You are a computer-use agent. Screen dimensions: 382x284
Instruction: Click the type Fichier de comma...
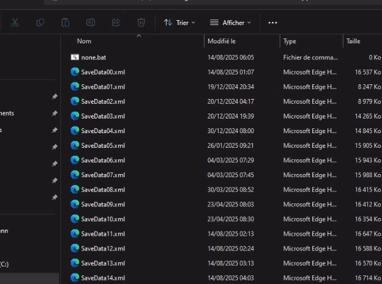310,57
